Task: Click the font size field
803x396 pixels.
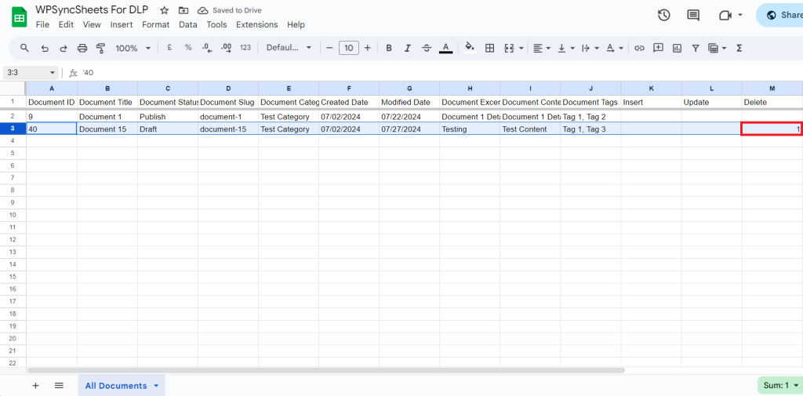Action: (x=349, y=48)
